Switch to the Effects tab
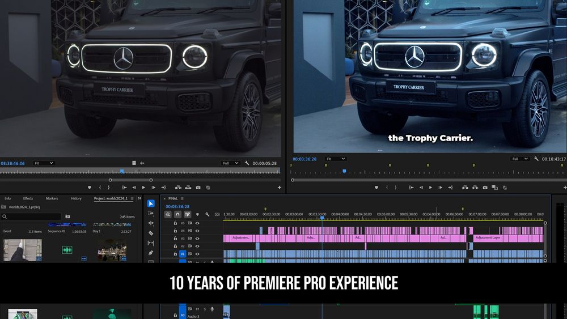 pyautogui.click(x=28, y=198)
